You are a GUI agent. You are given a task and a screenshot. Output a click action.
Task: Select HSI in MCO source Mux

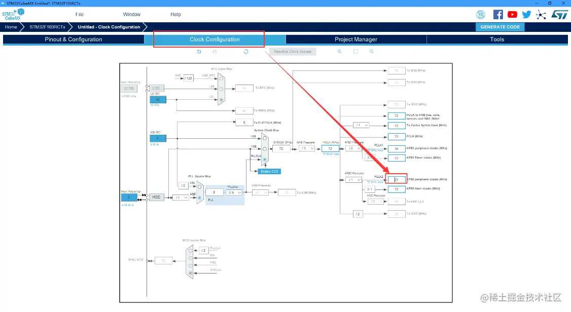click(x=191, y=258)
